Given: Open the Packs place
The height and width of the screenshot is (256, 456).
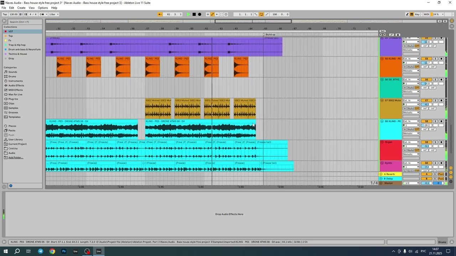Looking at the screenshot, I should tap(12, 130).
